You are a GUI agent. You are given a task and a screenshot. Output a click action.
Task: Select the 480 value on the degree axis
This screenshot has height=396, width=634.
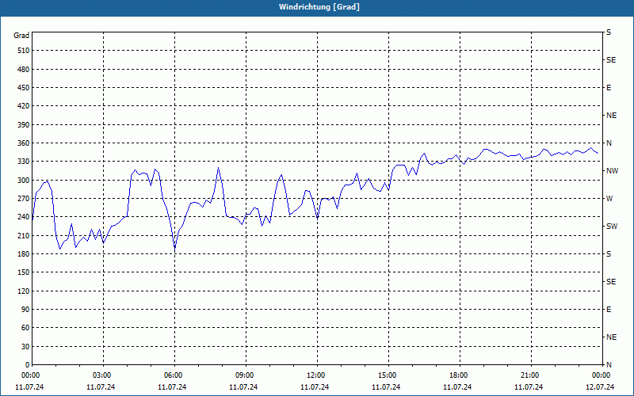24,69
